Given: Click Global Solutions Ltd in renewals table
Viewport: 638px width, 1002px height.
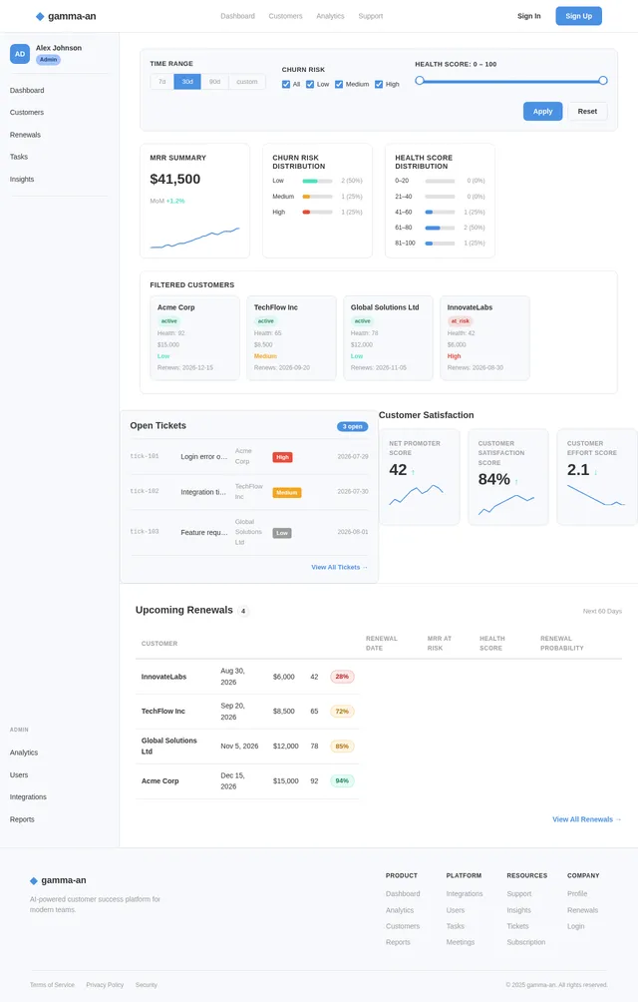Looking at the screenshot, I should tap(169, 747).
